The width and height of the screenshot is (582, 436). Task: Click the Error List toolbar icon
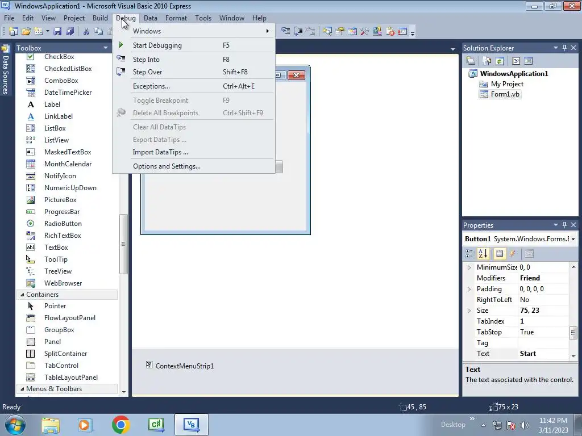pos(390,32)
